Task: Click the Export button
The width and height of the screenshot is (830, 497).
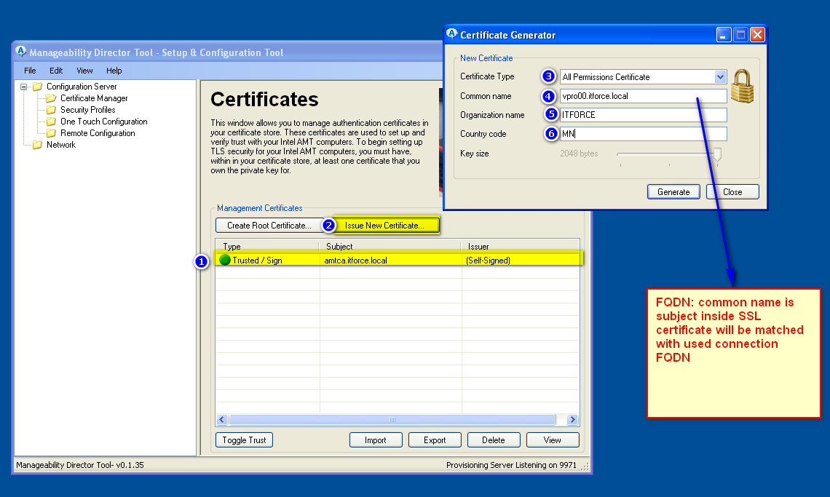Action: pos(435,440)
